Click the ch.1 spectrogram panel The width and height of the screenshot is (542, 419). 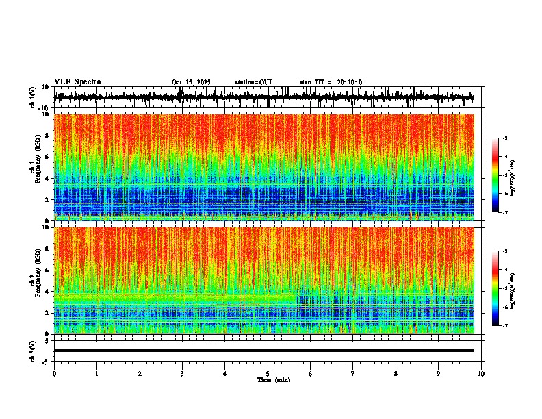pos(264,167)
